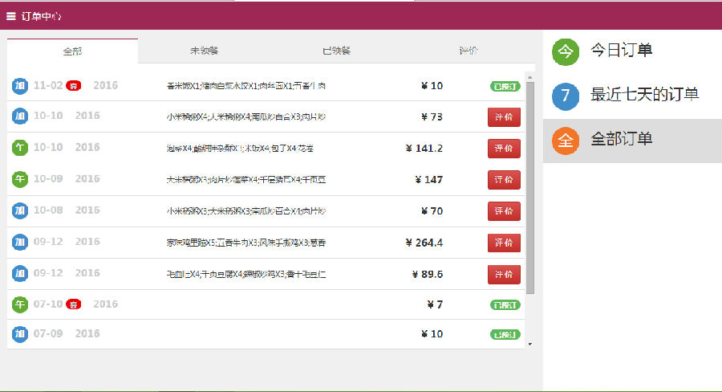This screenshot has width=722, height=392.
Task: Click the orange 全 icon for all orders
Action: (566, 141)
